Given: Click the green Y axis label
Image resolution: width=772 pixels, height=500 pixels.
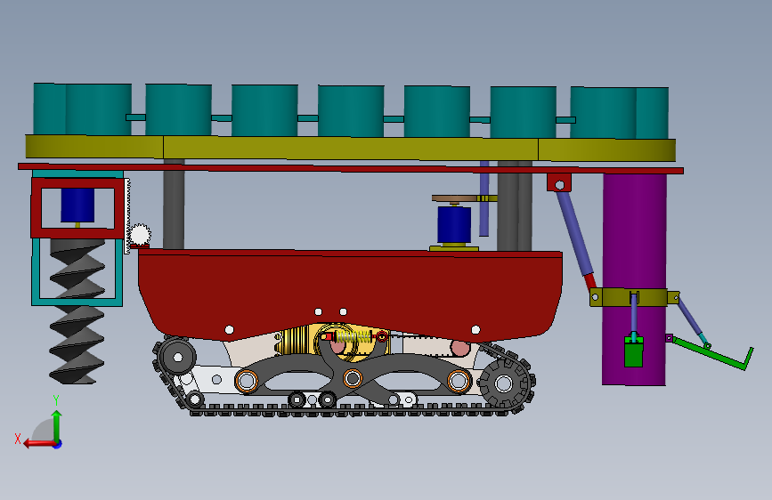Looking at the screenshot, I should 56,400.
